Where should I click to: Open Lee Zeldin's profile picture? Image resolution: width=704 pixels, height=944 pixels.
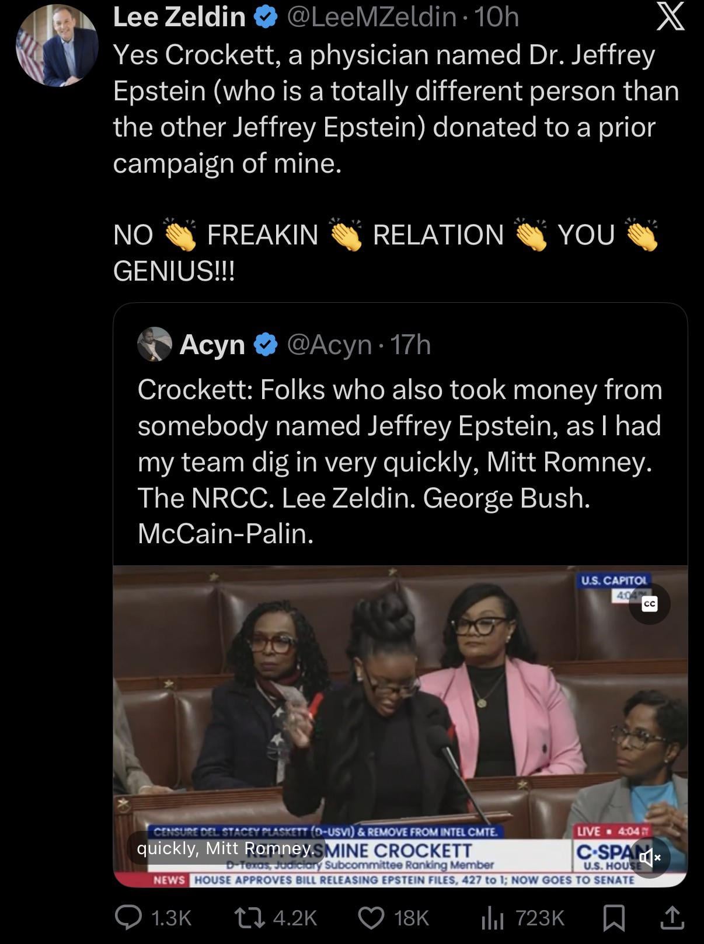point(57,46)
